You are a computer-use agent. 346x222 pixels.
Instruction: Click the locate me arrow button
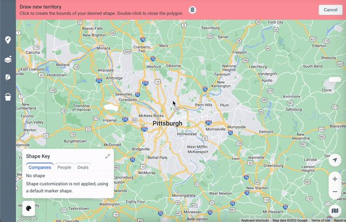[334, 160]
